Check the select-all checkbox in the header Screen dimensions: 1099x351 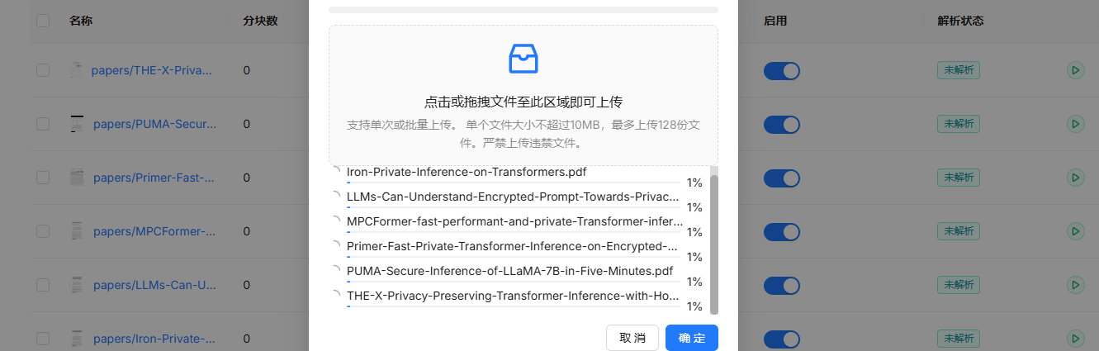[43, 21]
